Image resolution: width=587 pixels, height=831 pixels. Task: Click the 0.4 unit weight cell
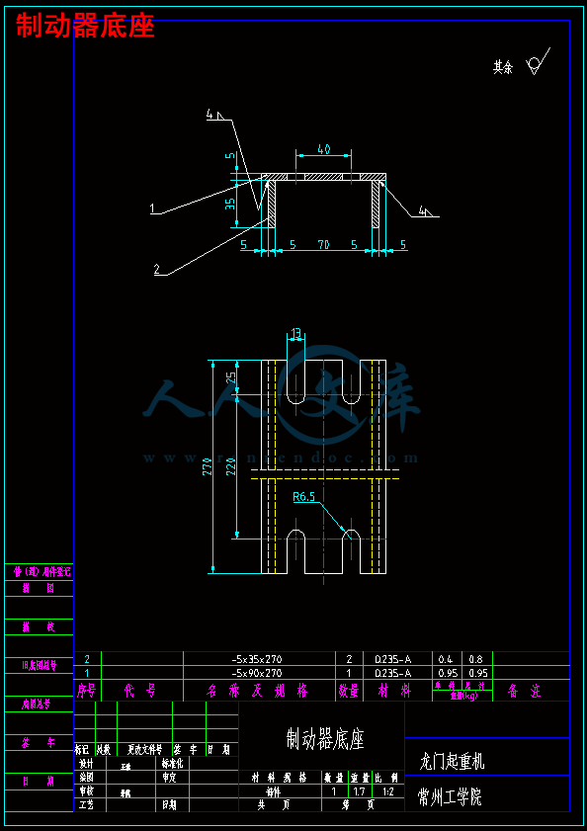click(447, 659)
